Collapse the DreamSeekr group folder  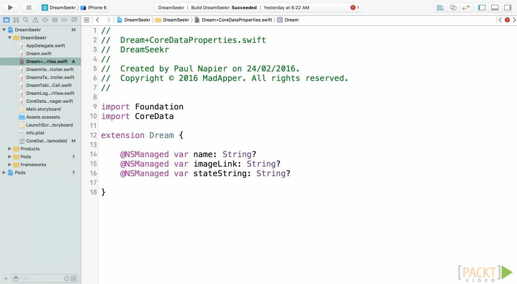pyautogui.click(x=10, y=38)
